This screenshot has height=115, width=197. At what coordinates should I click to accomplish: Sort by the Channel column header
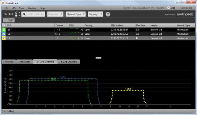(62, 25)
